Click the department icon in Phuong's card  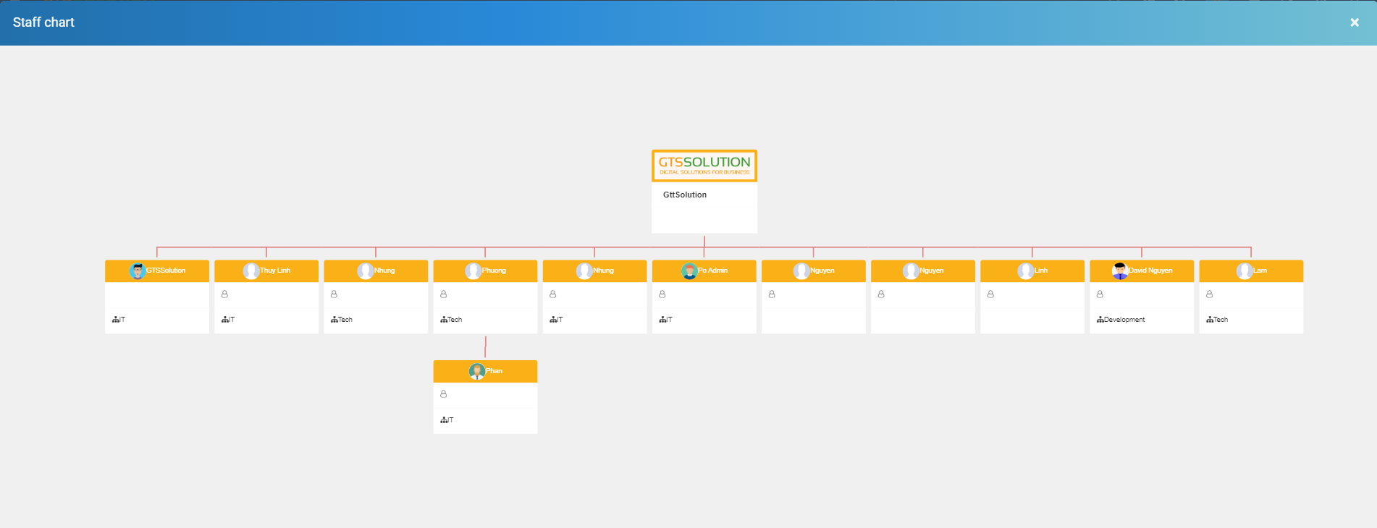point(444,320)
